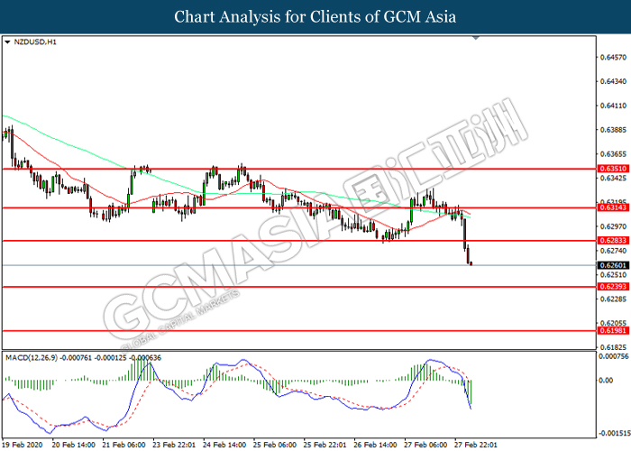The height and width of the screenshot is (451, 631).
Task: Select the 0.62285 price axis value
Action: (613, 299)
